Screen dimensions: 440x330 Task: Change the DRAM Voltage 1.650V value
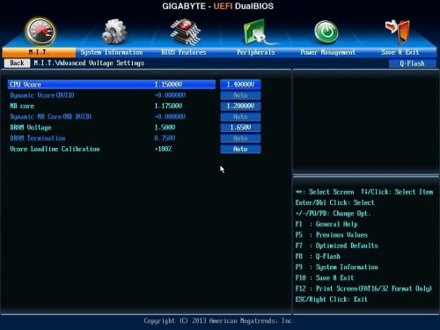(x=240, y=128)
